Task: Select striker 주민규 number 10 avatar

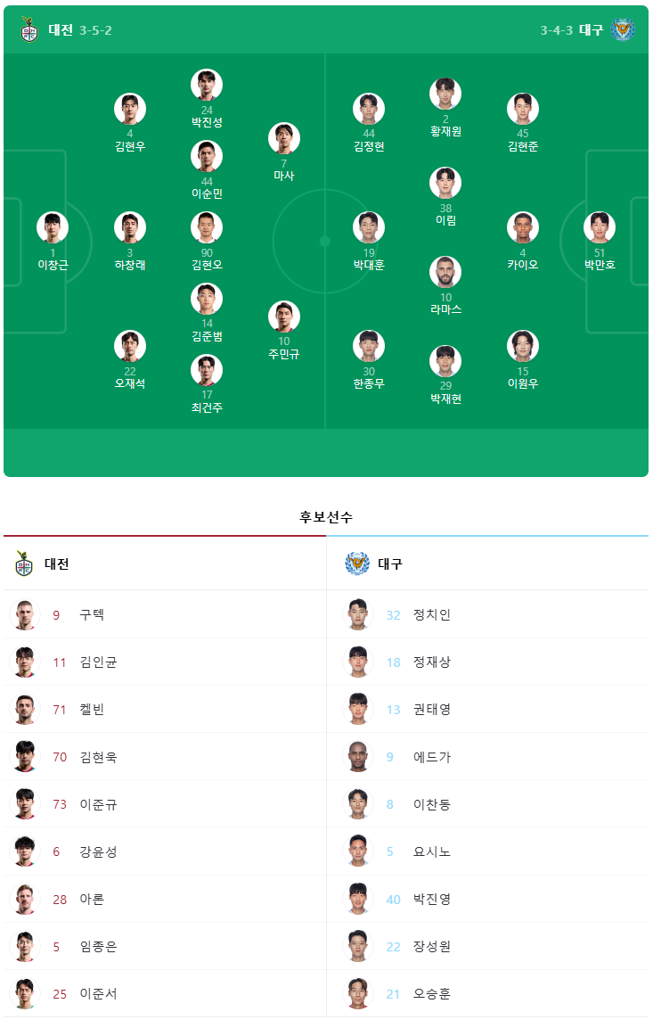Action: pos(284,317)
